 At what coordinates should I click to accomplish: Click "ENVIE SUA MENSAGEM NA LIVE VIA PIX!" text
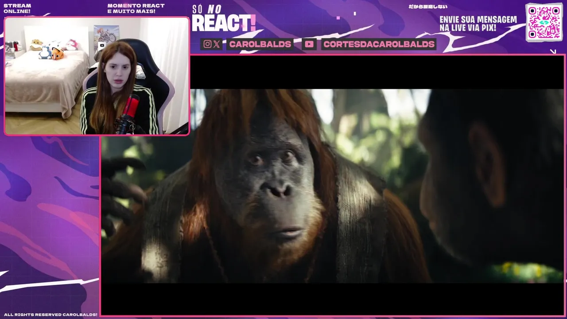coord(478,24)
